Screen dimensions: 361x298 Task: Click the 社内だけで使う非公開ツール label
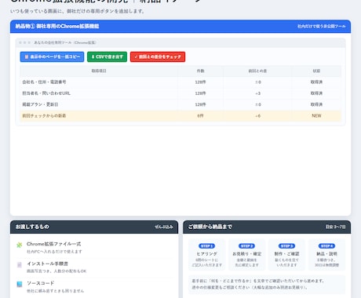[x=321, y=27]
